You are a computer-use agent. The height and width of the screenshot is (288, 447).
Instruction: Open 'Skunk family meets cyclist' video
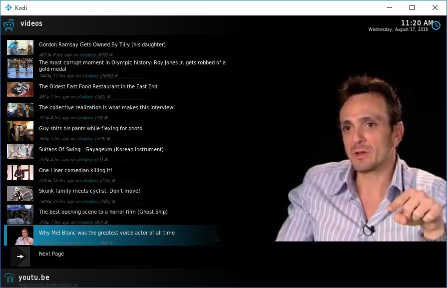[x=89, y=191]
